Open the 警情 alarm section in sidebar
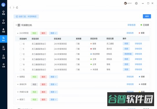This screenshot has width=157, height=109. pyautogui.click(x=3, y=13)
